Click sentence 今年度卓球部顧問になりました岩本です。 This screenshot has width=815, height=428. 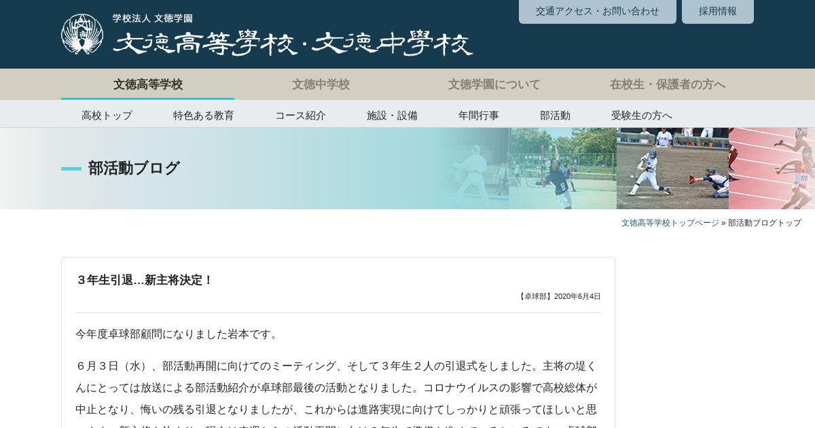(178, 334)
